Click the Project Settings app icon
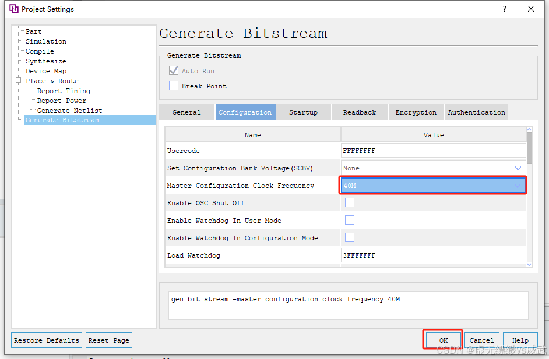The width and height of the screenshot is (549, 359). [13, 9]
